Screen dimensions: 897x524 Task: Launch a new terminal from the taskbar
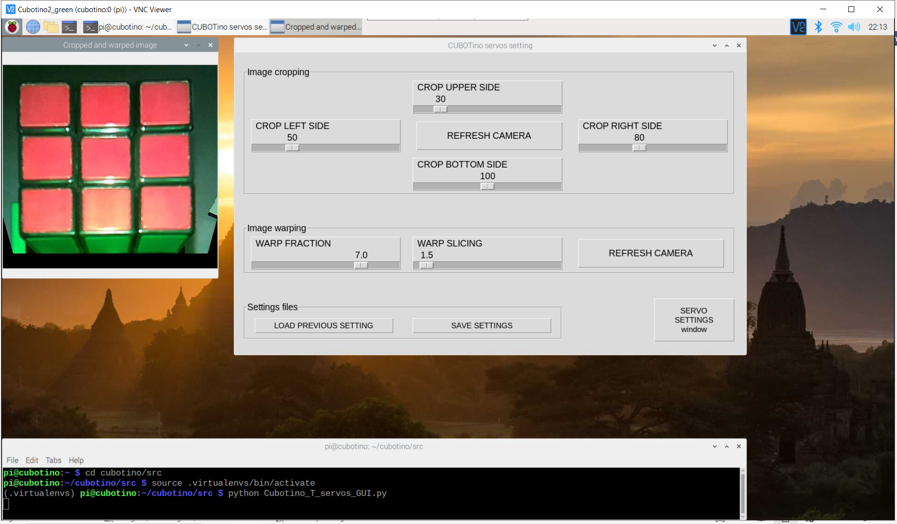(x=69, y=27)
